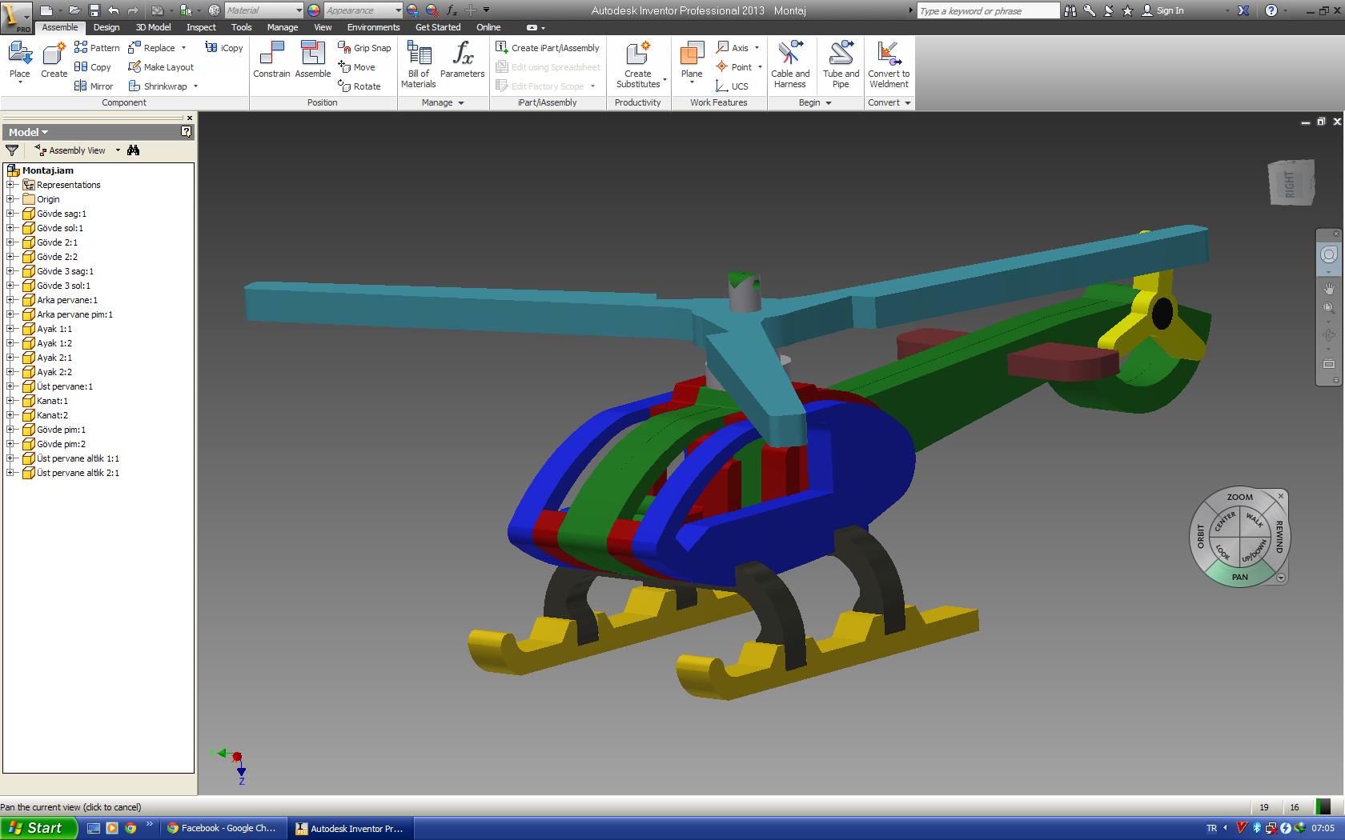The width and height of the screenshot is (1345, 840).
Task: Select the UCS work feature
Action: pos(732,86)
